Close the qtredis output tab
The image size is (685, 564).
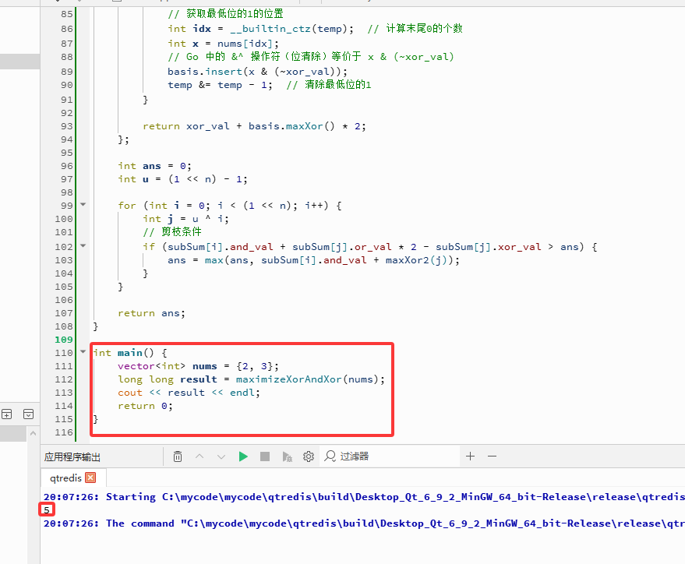pos(90,478)
